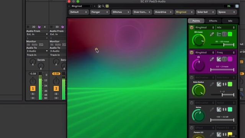
Task: Click curve shape icon in RingMod Mix row
Action: 219,34
